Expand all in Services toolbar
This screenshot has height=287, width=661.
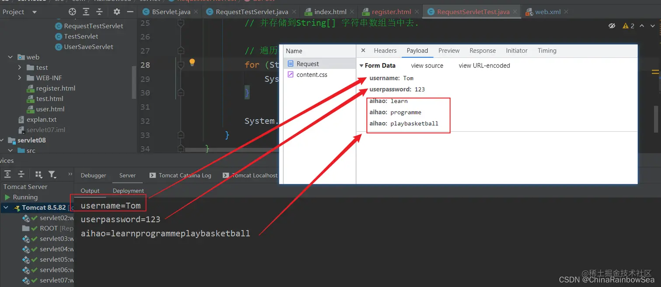click(x=7, y=174)
